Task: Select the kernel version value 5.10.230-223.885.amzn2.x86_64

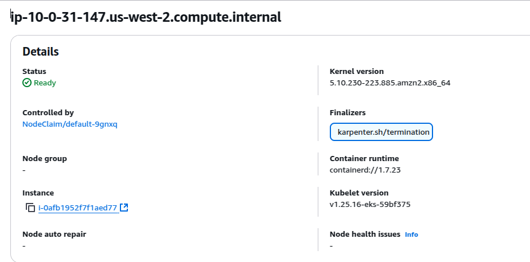Action: pyautogui.click(x=390, y=83)
